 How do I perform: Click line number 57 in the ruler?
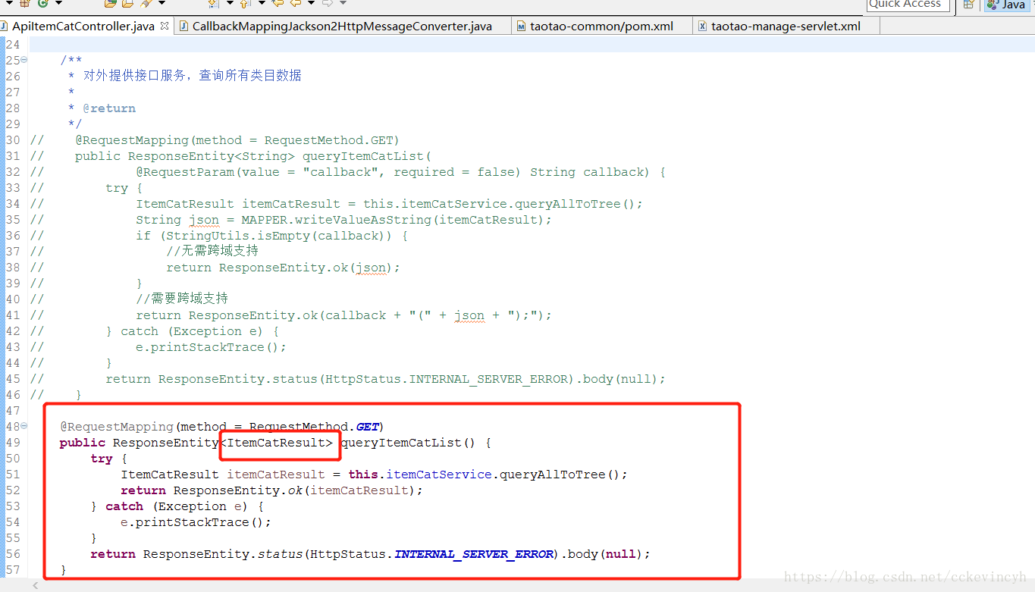point(13,570)
